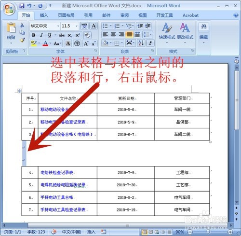Screen dimensions: 241x236
Task: Insert enclosed character symbol
Action: [77, 43]
